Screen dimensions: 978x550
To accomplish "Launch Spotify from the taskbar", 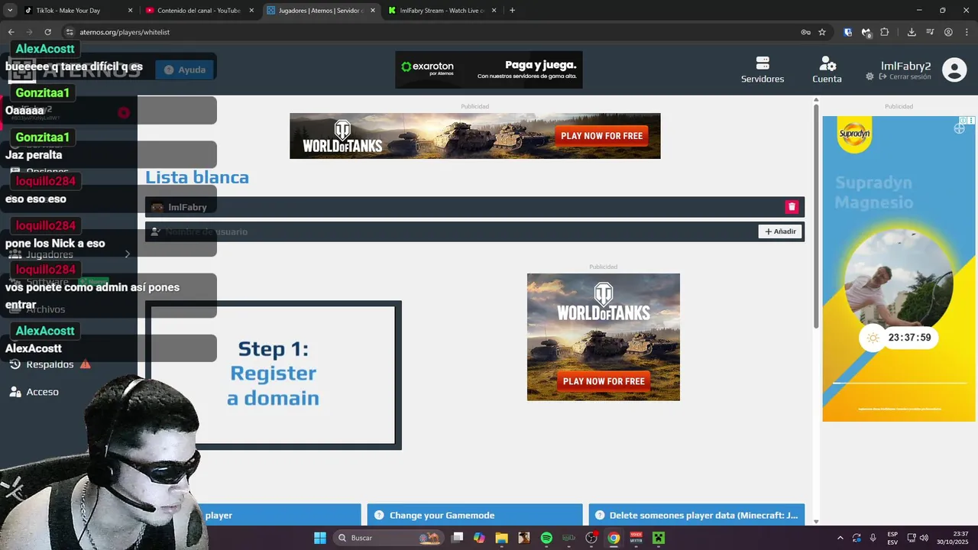I will pos(546,538).
